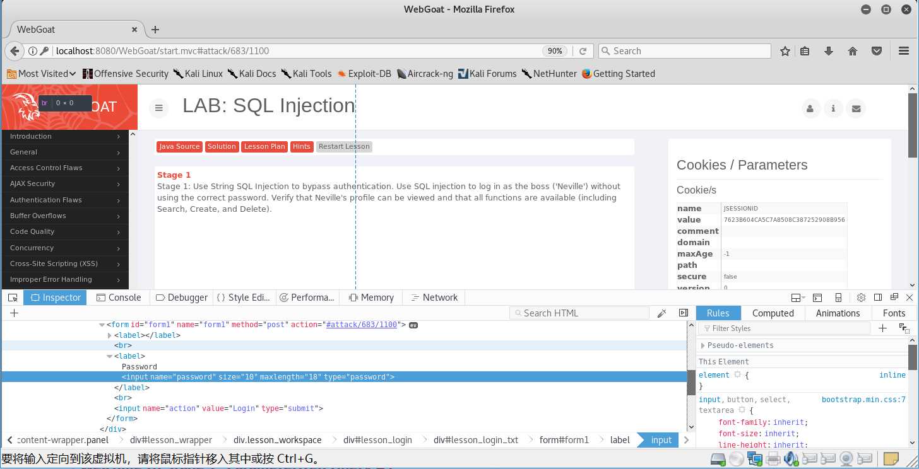This screenshot has height=469, width=919.
Task: Click the Solution button
Action: (222, 146)
